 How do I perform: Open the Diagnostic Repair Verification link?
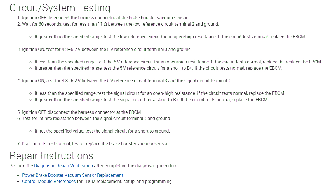[63, 166]
